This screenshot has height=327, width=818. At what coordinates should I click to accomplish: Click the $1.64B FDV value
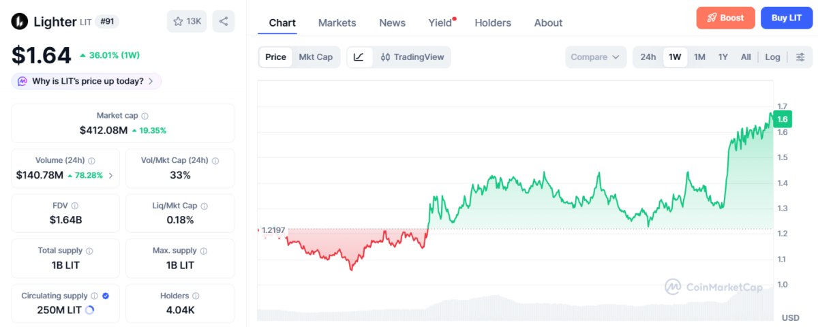pyautogui.click(x=65, y=220)
